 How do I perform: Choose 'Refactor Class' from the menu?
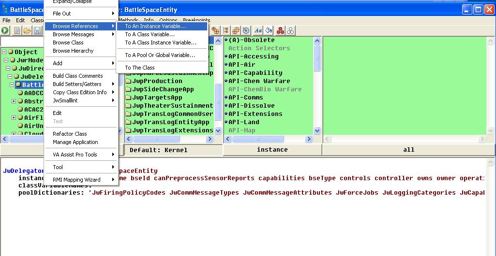pyautogui.click(x=70, y=134)
